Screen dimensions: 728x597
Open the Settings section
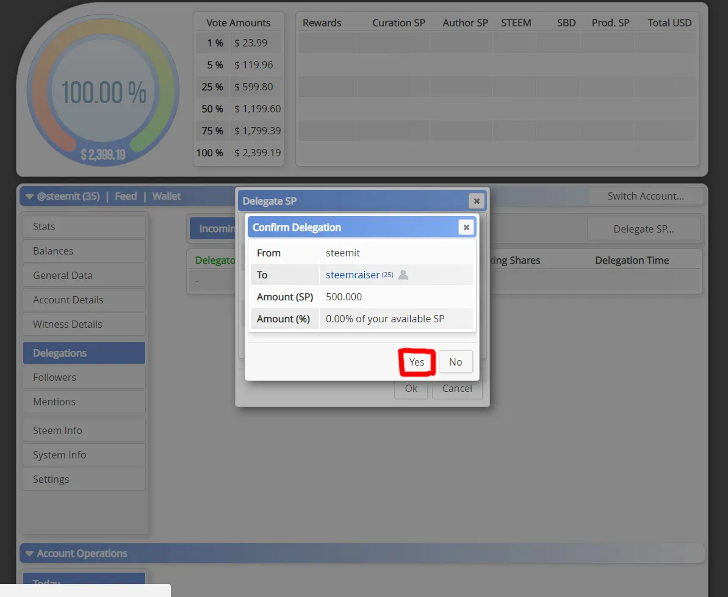pyautogui.click(x=84, y=479)
